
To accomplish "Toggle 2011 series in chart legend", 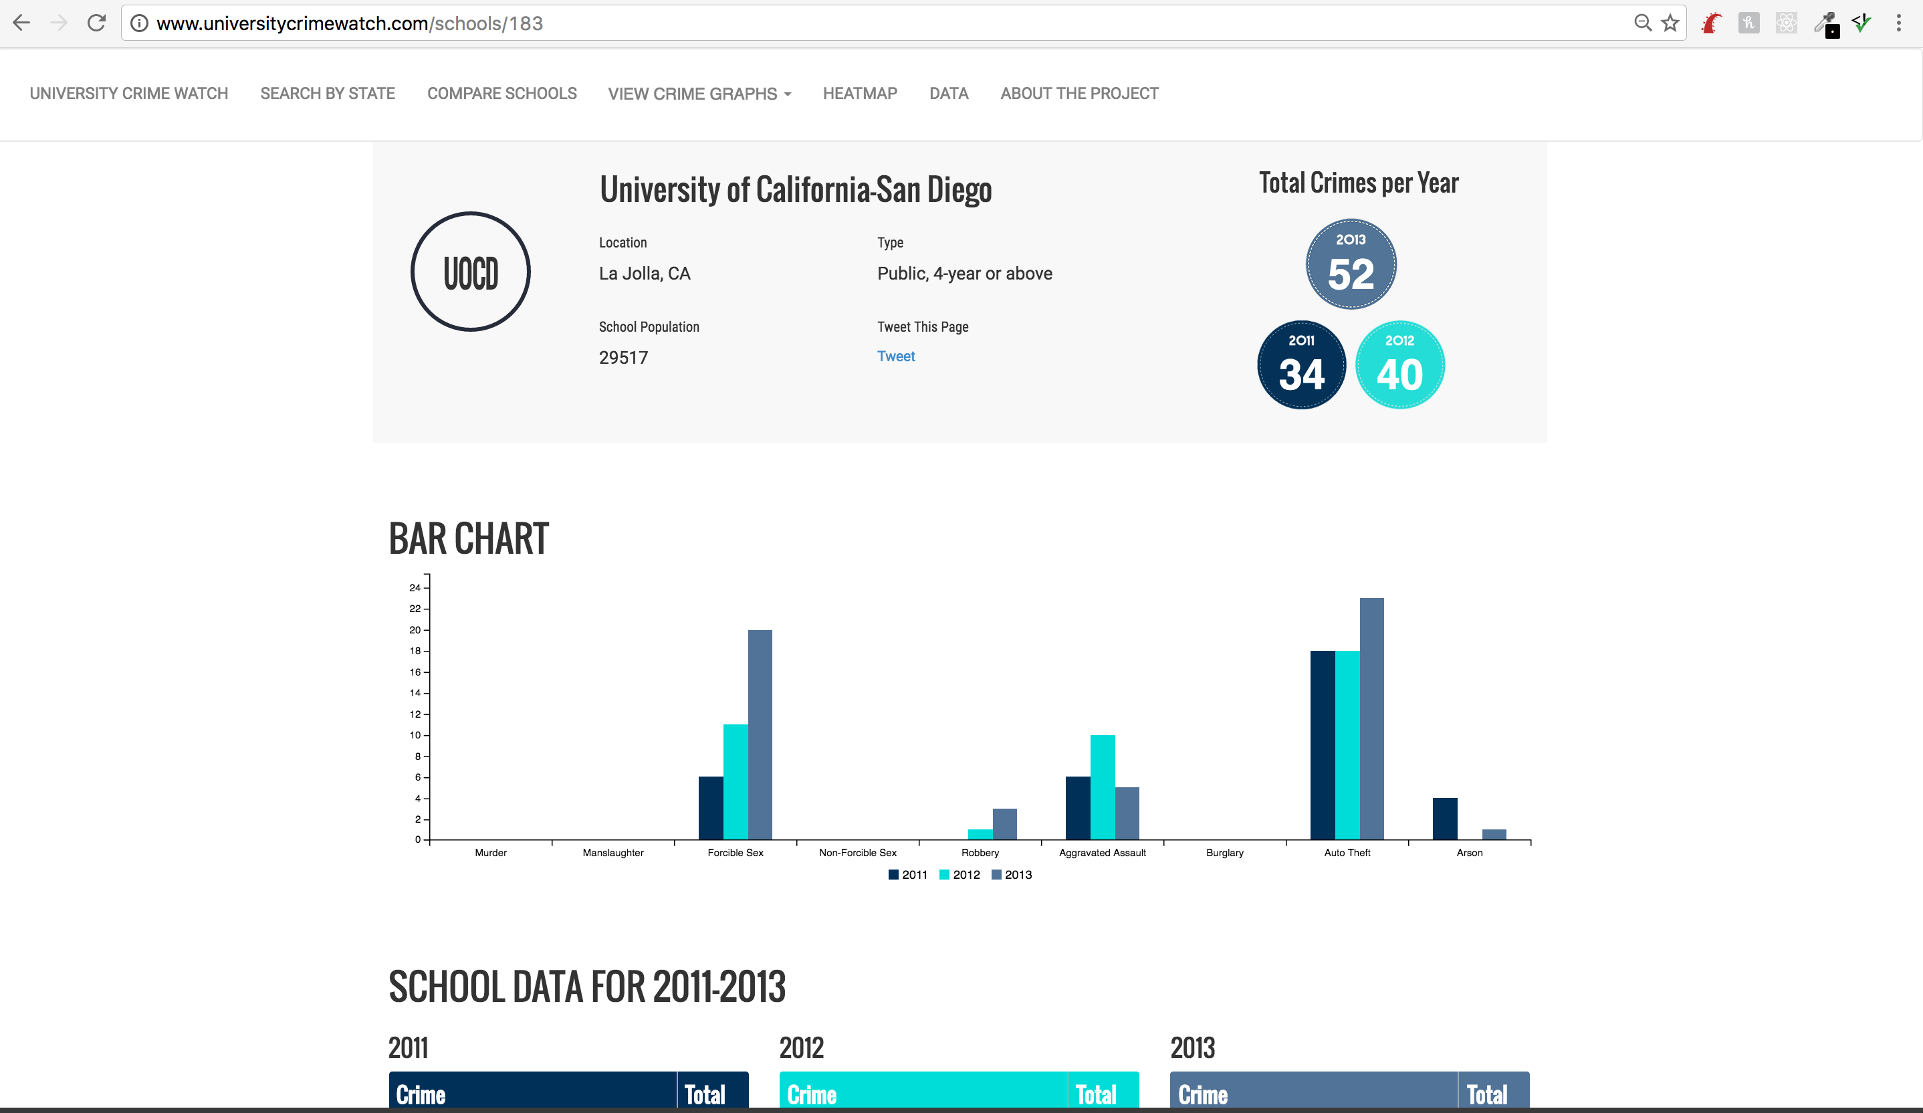I will [x=907, y=875].
